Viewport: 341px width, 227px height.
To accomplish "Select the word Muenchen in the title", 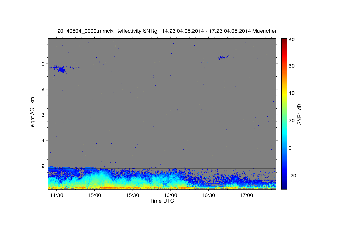I will pyautogui.click(x=265, y=31).
